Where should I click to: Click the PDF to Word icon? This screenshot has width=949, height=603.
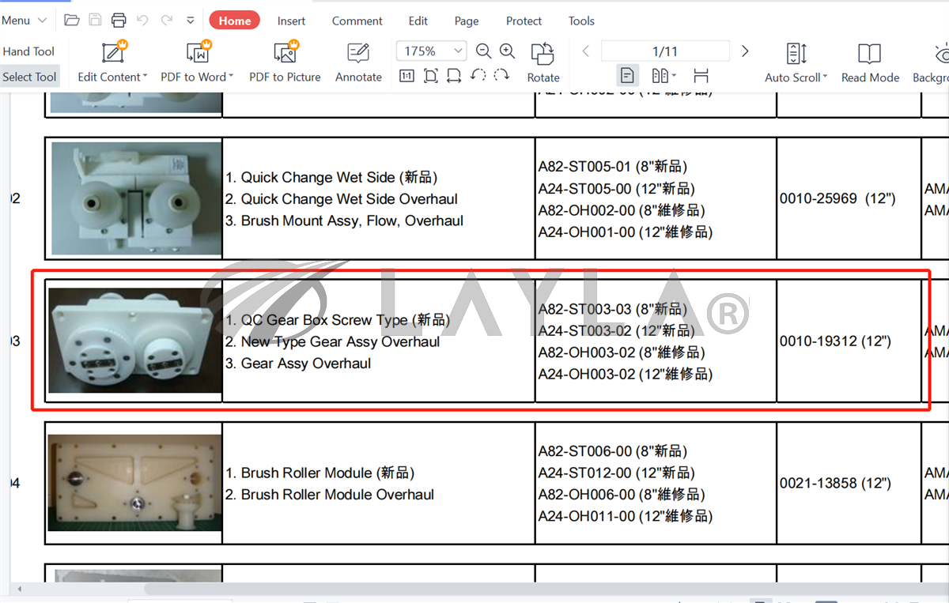coord(198,52)
